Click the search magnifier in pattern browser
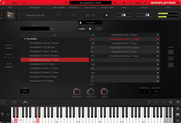 click(55, 35)
